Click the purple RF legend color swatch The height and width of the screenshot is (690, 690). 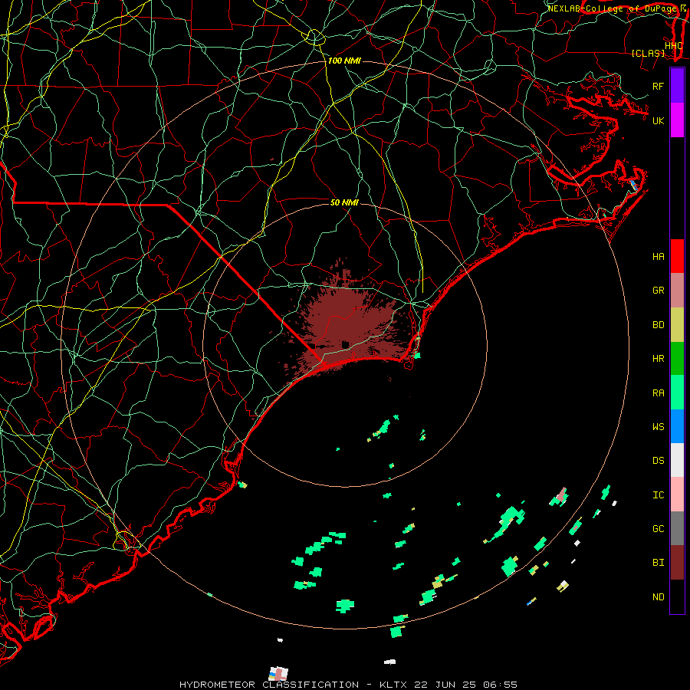click(677, 86)
